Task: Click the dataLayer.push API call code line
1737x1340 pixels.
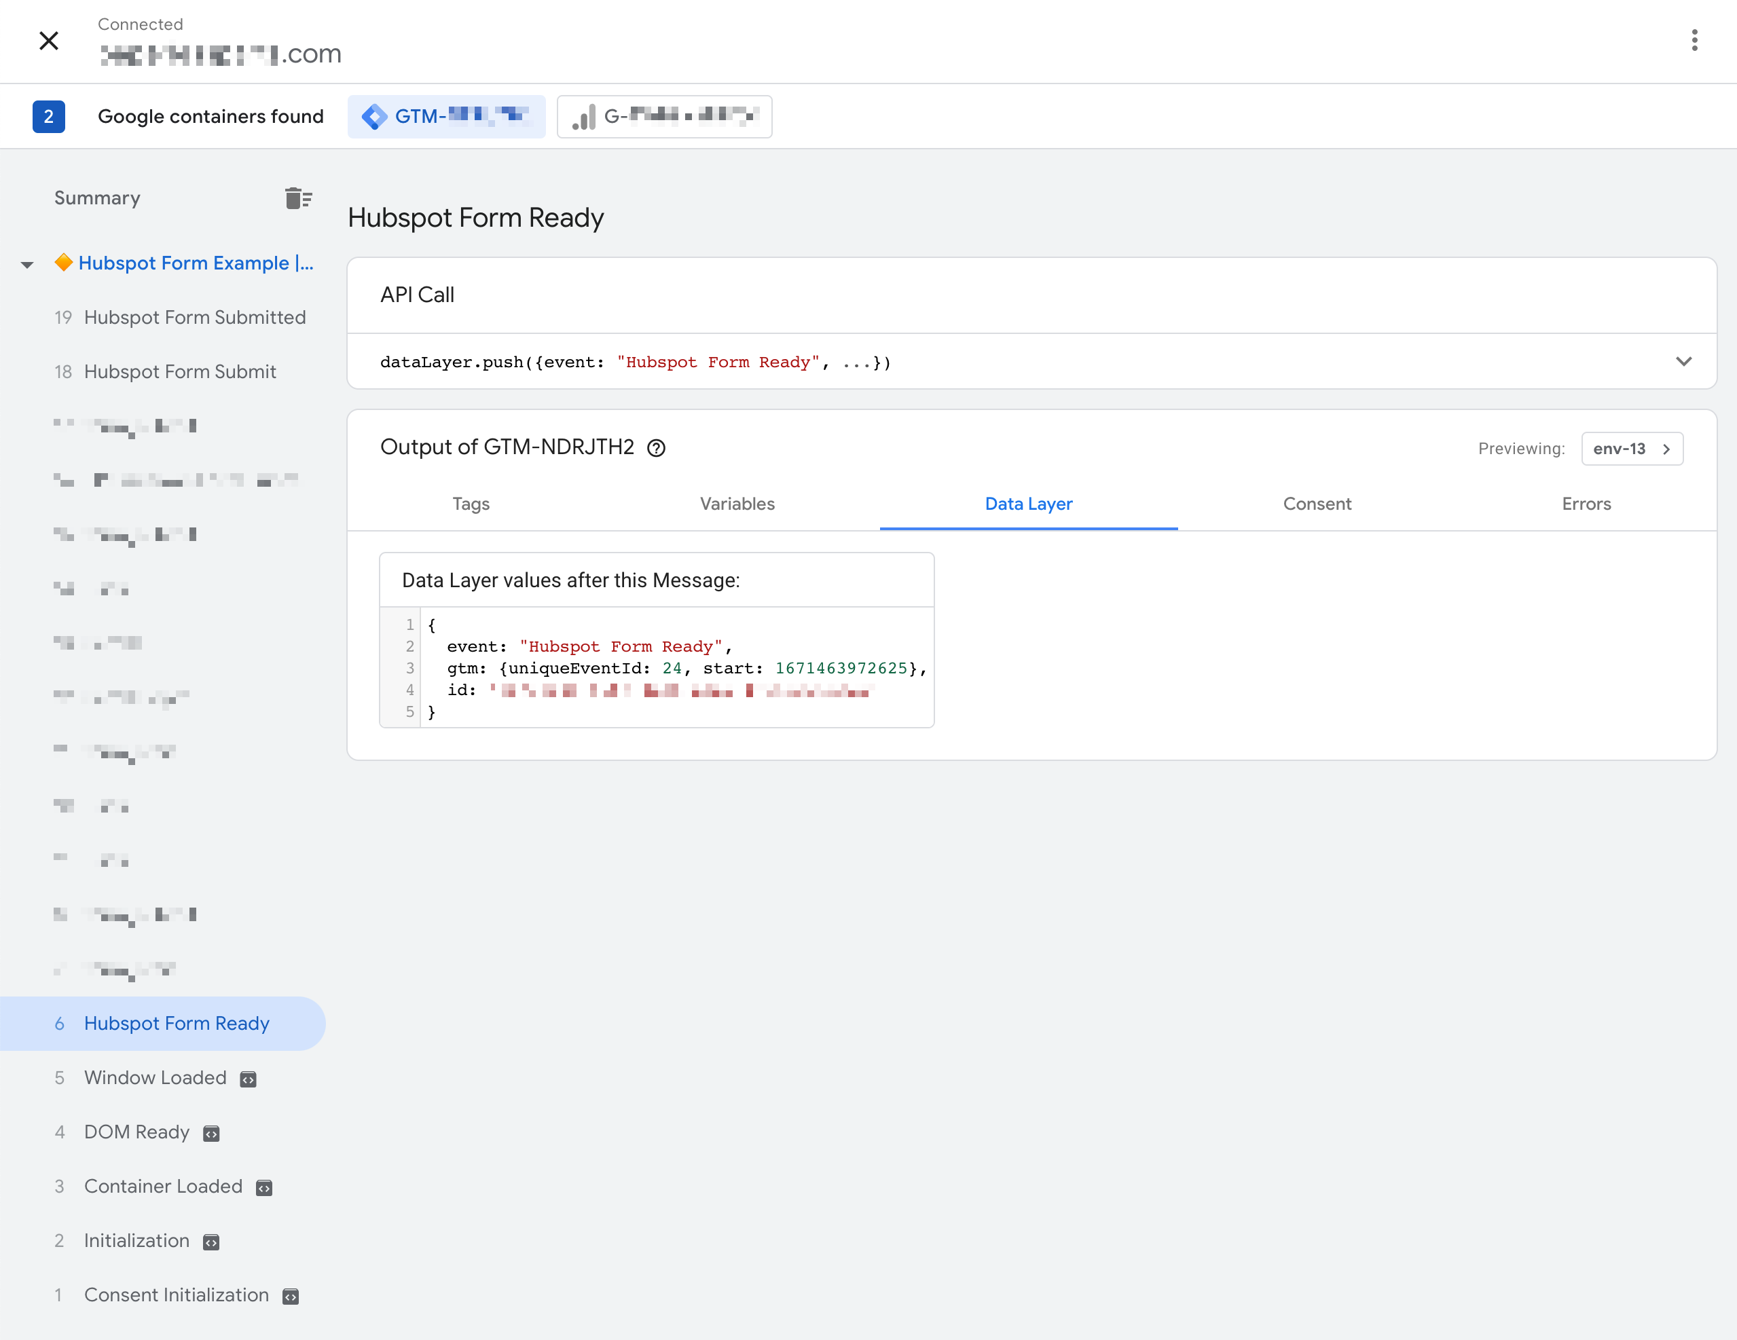Action: click(636, 362)
